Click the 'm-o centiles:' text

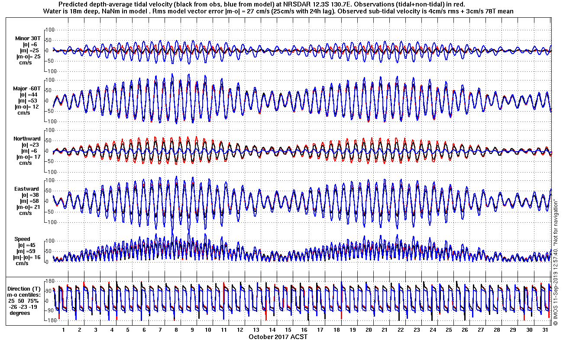pos(25,295)
